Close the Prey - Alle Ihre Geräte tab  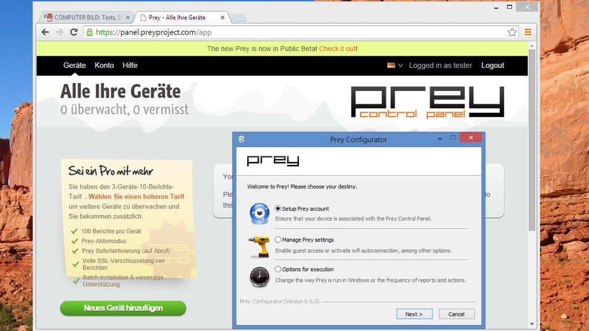pos(223,18)
